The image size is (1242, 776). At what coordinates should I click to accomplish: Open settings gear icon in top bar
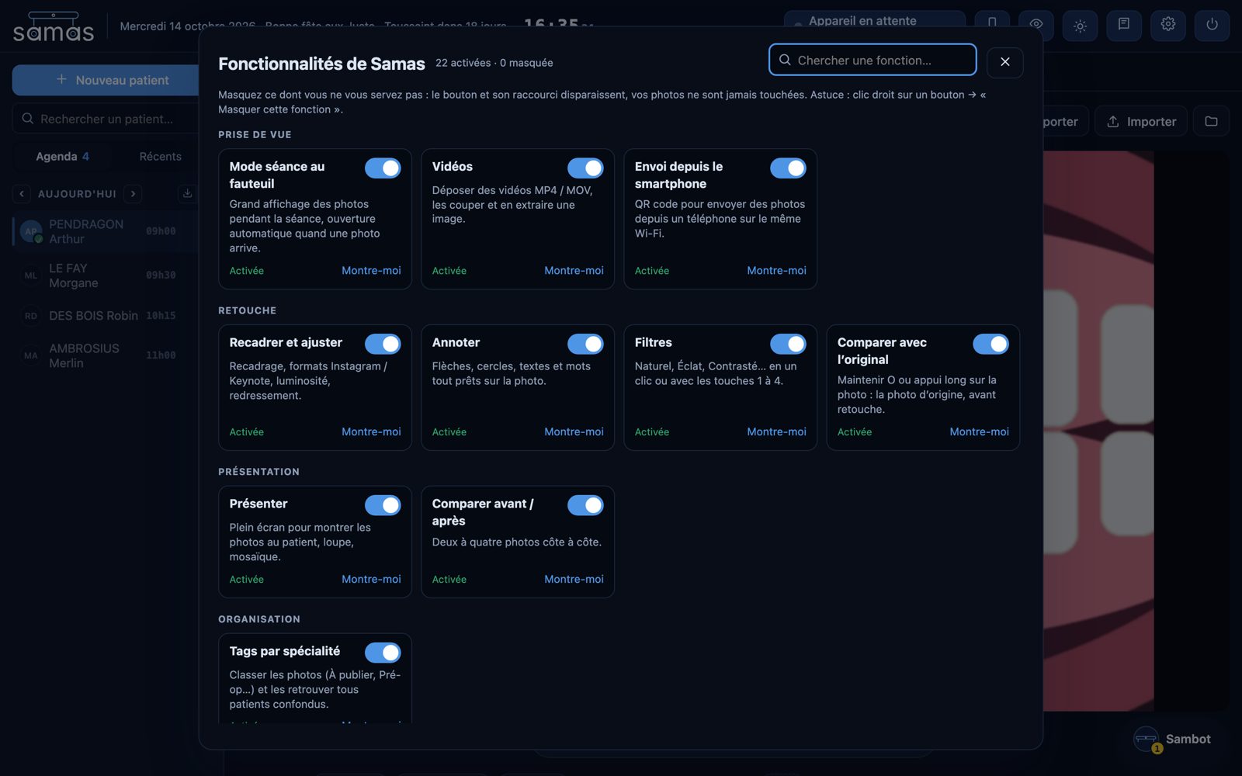tap(1167, 25)
